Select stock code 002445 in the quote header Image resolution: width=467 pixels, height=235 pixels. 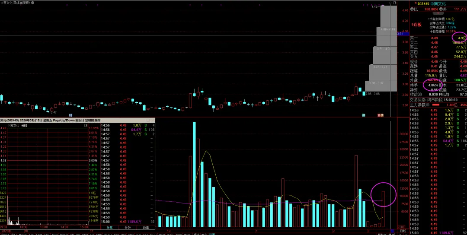click(x=423, y=3)
